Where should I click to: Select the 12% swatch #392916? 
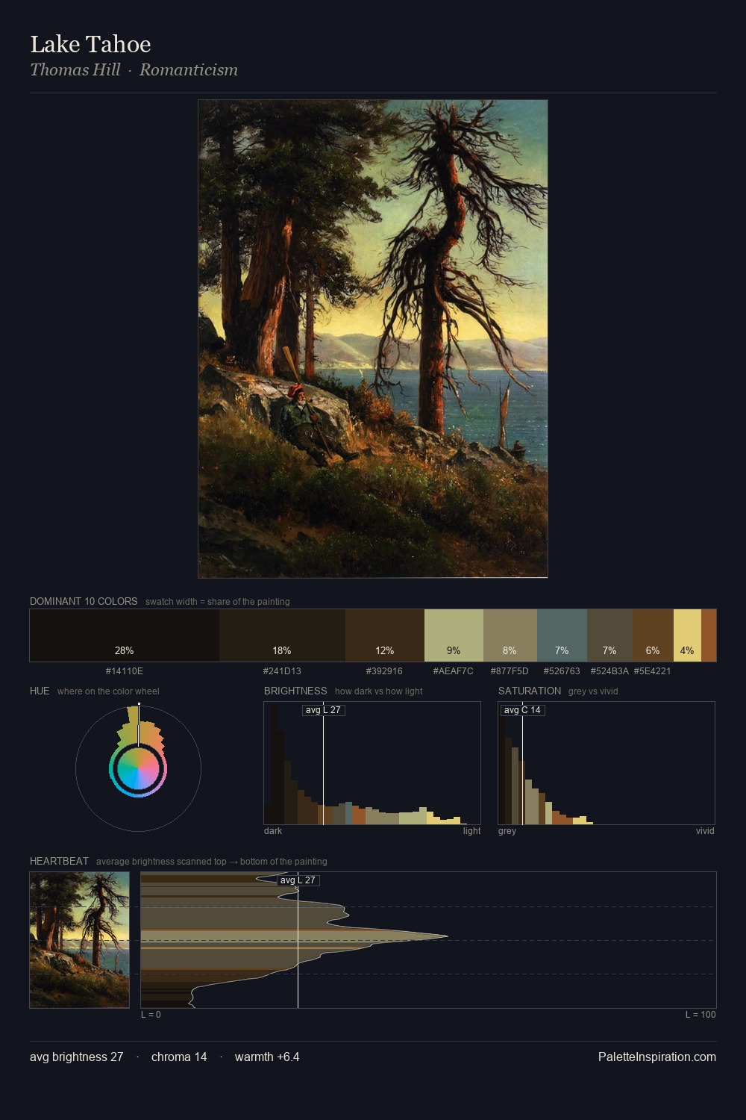(x=385, y=635)
